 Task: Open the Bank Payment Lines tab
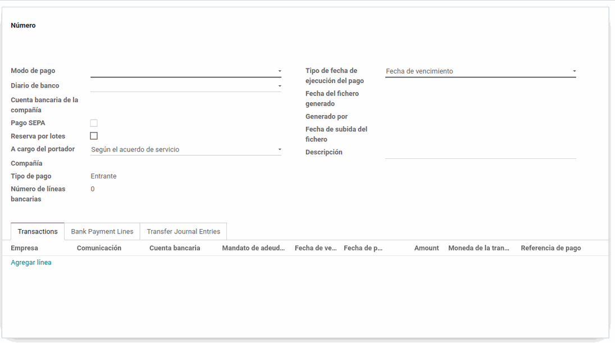102,231
